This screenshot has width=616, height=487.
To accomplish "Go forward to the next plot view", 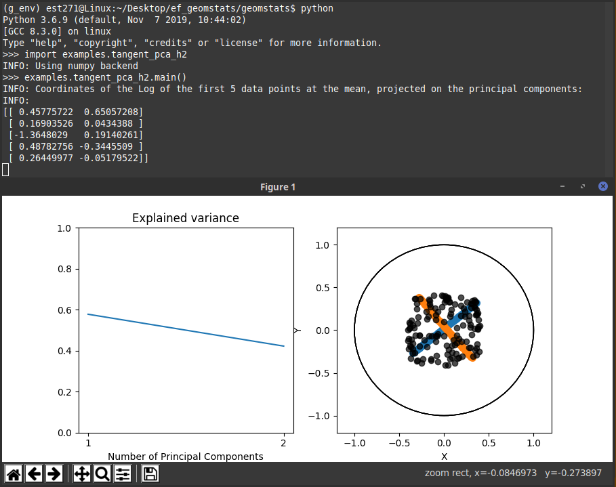I will click(x=54, y=473).
